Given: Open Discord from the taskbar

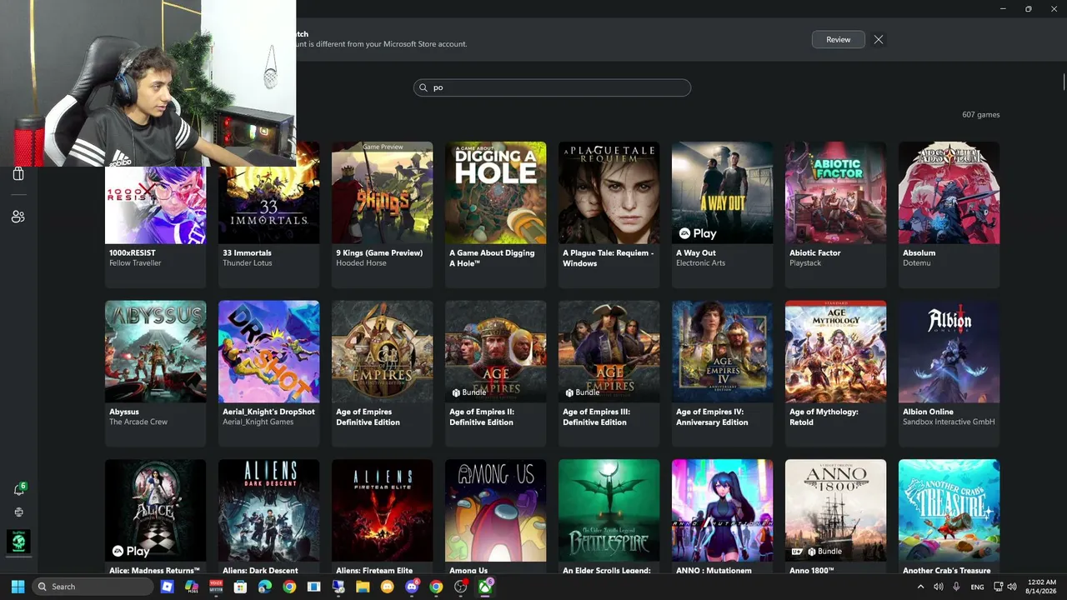Looking at the screenshot, I should point(412,587).
